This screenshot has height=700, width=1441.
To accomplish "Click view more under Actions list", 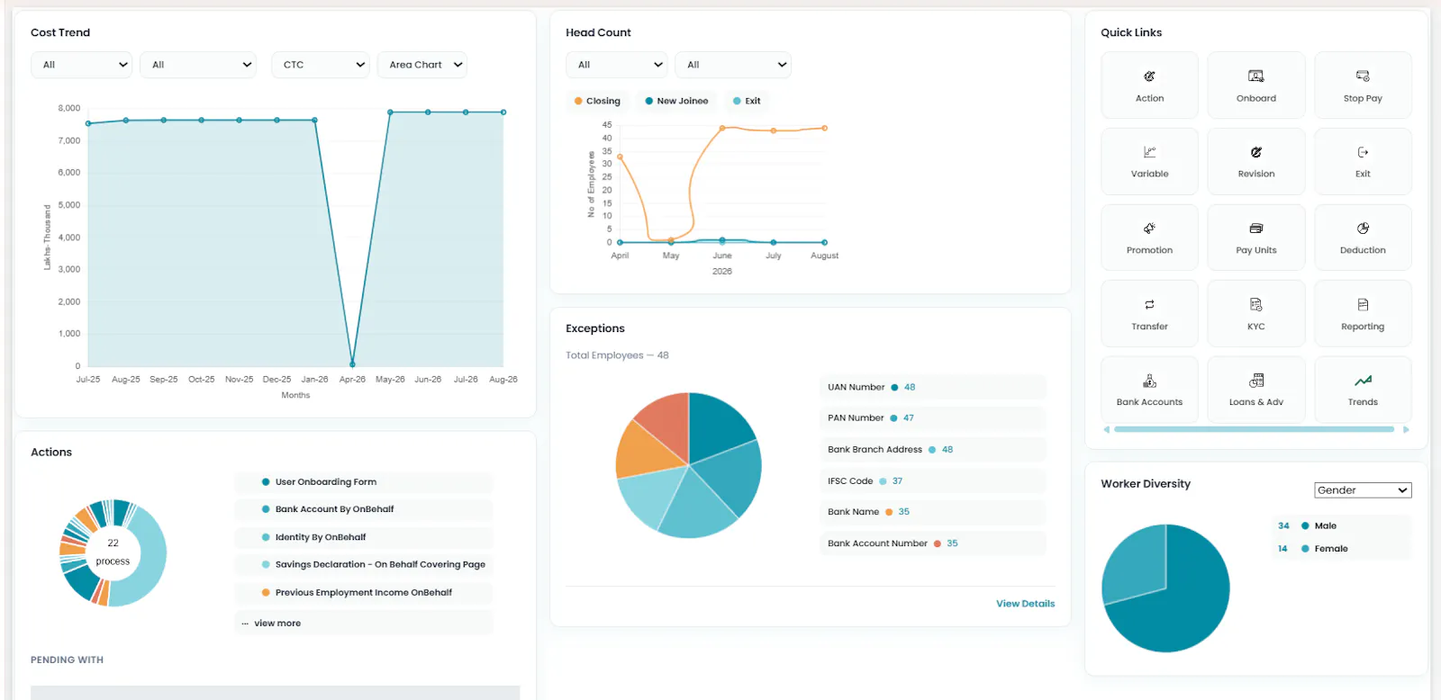I will pos(277,624).
